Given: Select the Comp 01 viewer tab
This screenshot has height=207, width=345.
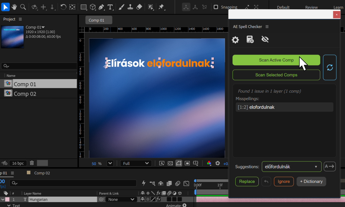Looking at the screenshot, I should click(x=99, y=20).
